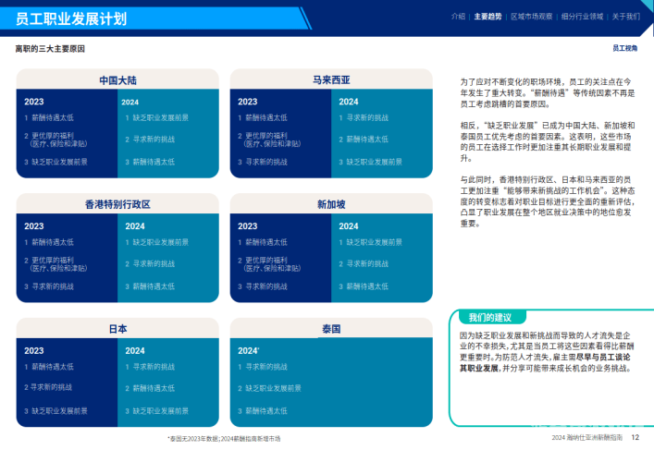The image size is (654, 462).
Task: Open the 介绍 navigation tab
Action: (x=458, y=17)
